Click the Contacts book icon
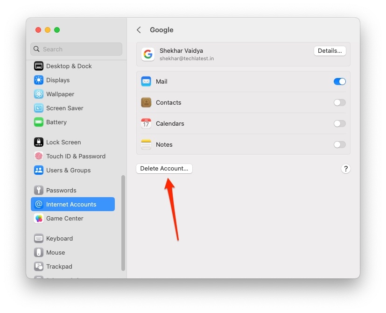This screenshot has width=386, height=313. point(146,102)
